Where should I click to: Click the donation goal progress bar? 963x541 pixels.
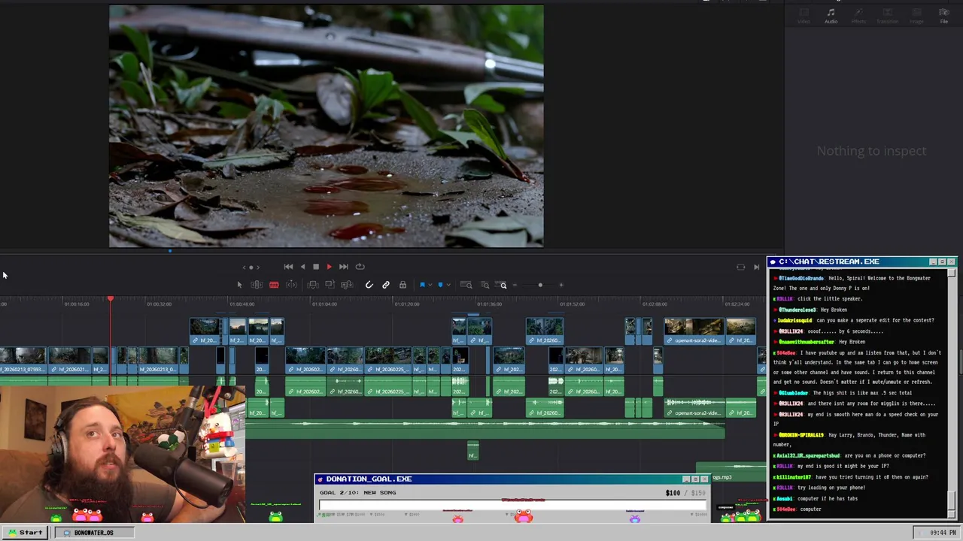coord(512,504)
